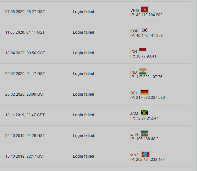Click the Jamaica flag icon
Image resolution: width=197 pixels, height=171 pixels.
point(144,113)
